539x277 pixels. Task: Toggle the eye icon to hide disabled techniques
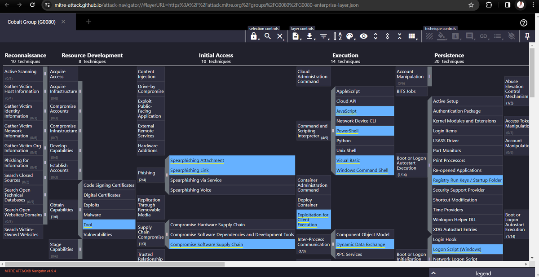[363, 36]
